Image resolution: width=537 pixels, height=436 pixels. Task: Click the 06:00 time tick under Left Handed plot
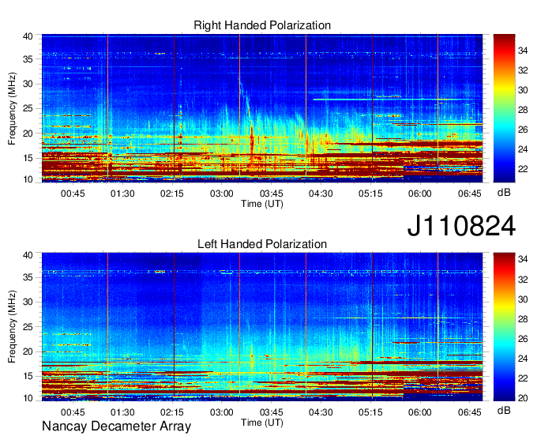[x=420, y=412]
